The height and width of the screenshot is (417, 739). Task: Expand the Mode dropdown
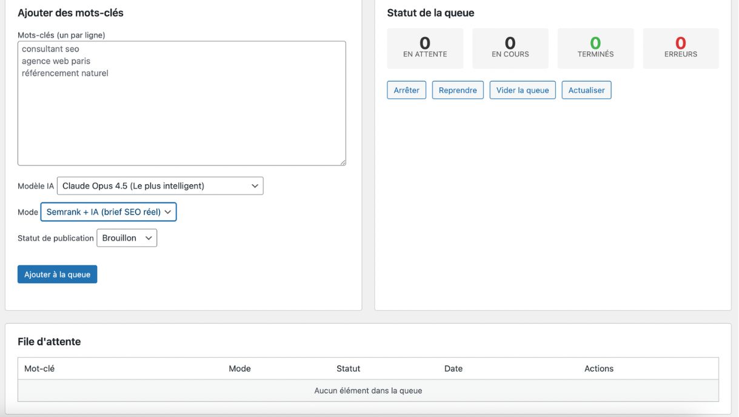point(109,212)
